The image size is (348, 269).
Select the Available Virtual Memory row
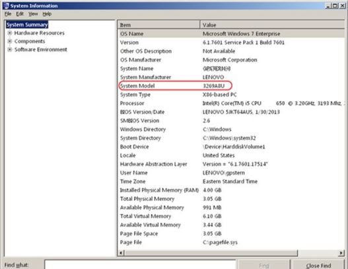point(231,225)
